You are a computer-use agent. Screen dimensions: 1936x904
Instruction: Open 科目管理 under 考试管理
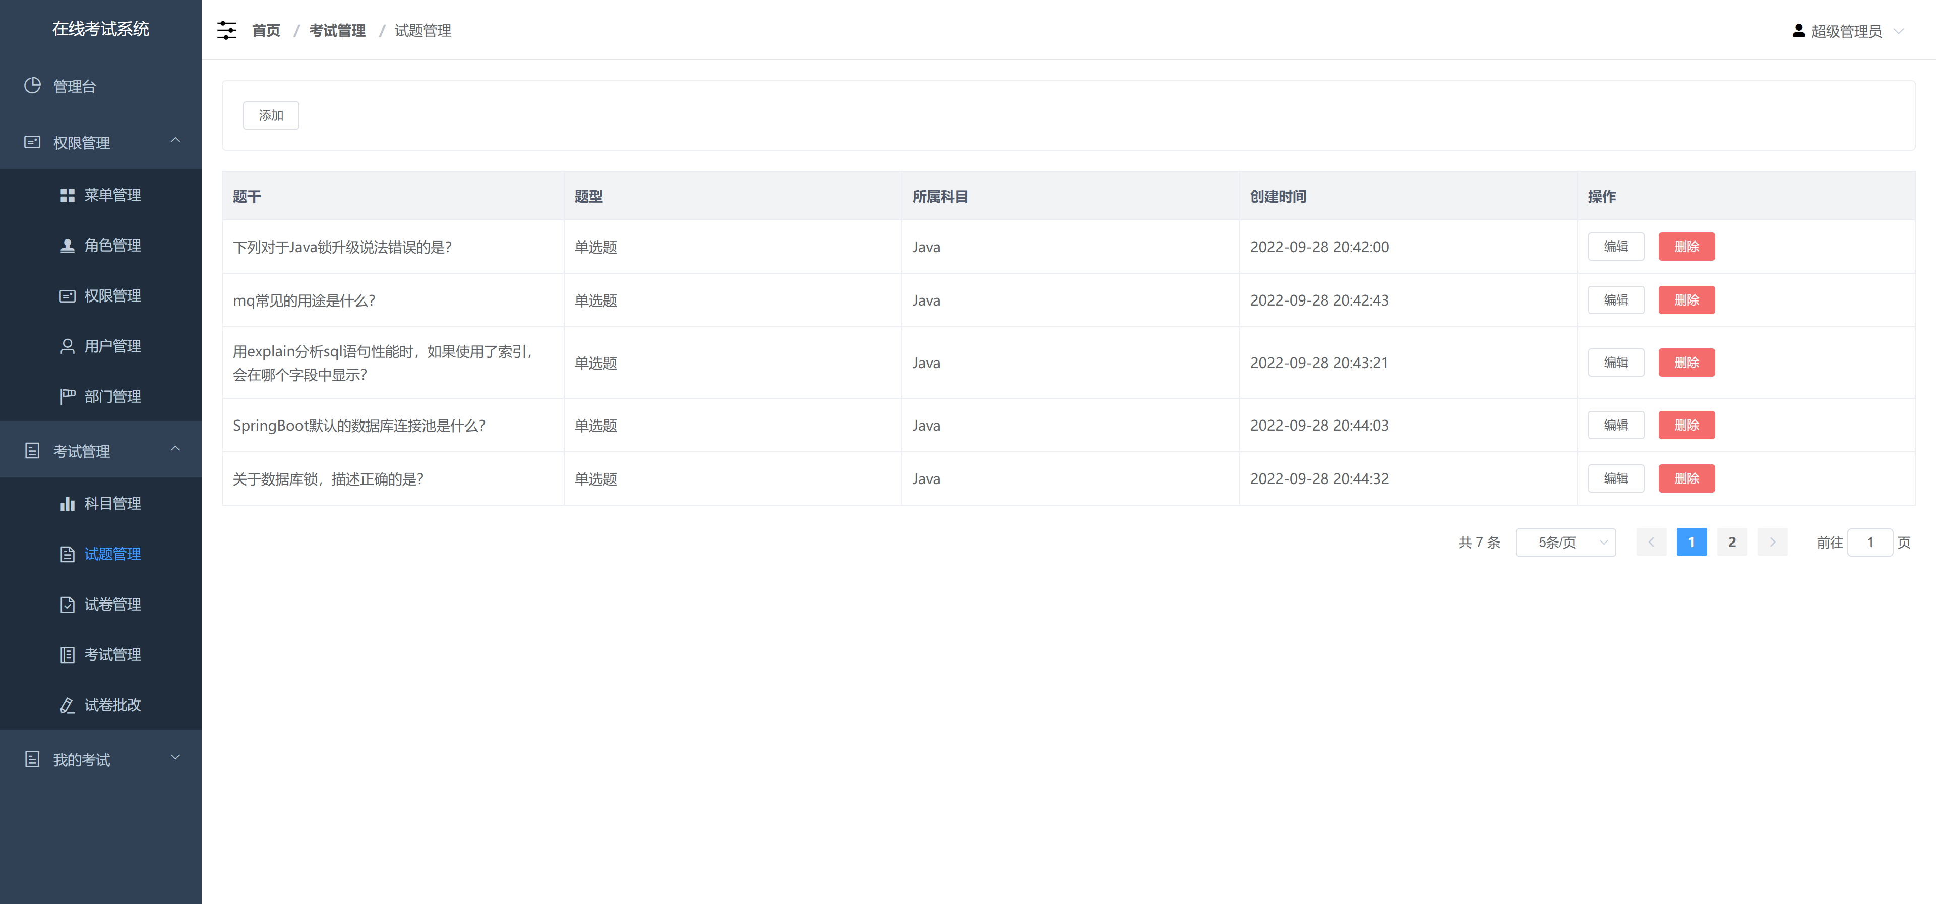click(x=113, y=504)
